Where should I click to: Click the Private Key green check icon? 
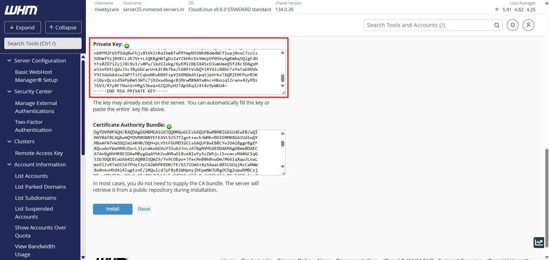click(x=127, y=46)
